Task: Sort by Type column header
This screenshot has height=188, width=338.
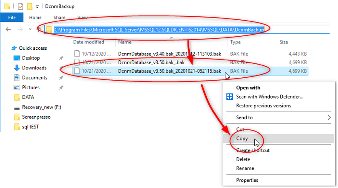Action: pos(235,42)
